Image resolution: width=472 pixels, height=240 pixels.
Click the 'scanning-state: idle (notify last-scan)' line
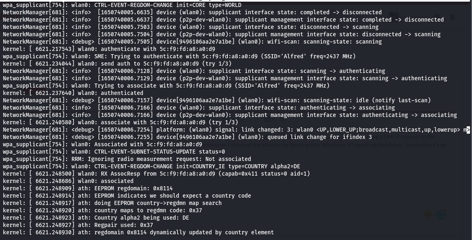point(217,100)
